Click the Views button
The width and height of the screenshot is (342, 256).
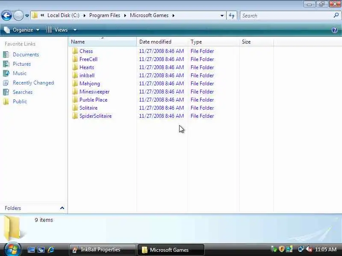[57, 30]
